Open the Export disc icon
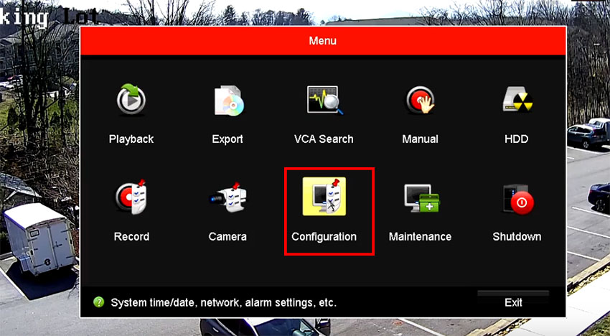610x336 pixels. (x=229, y=100)
